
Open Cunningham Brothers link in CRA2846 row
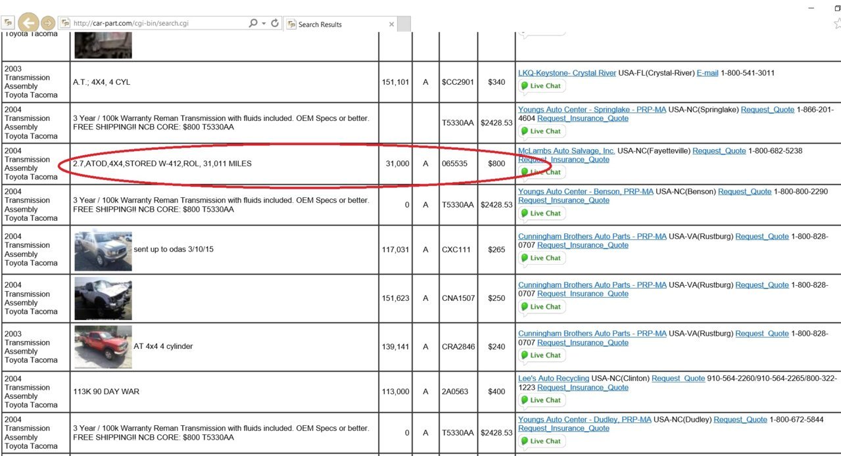(x=592, y=334)
